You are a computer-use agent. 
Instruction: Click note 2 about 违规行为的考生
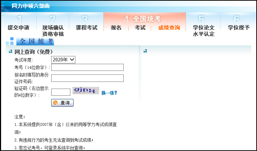54,140
